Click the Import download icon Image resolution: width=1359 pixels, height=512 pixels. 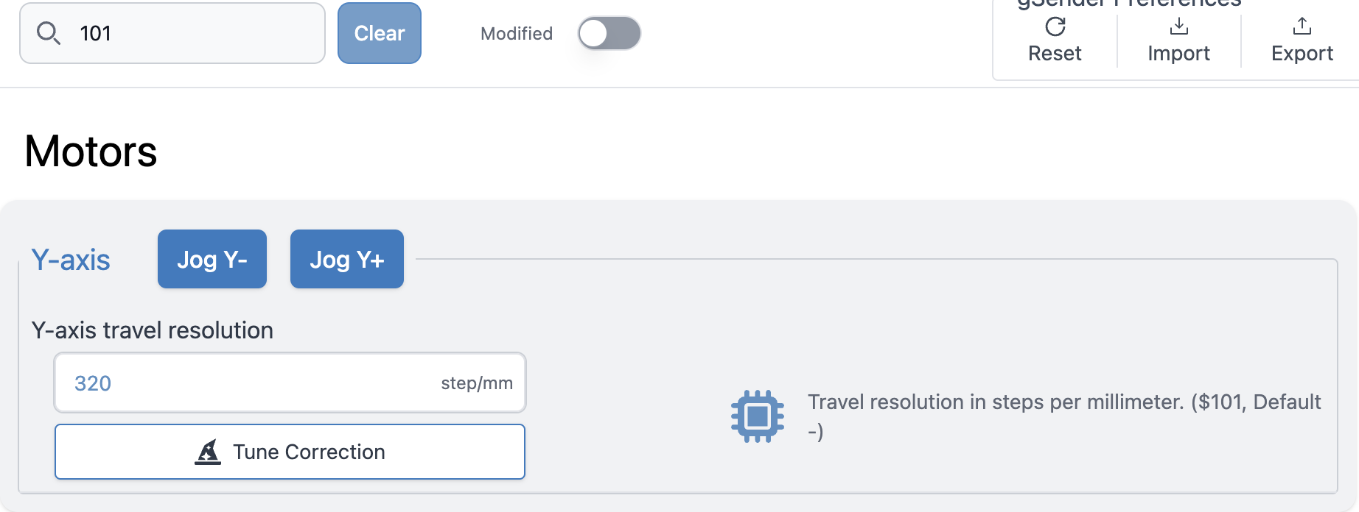point(1178,27)
